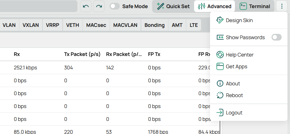Open the MACVLAN tab

pos(125,25)
